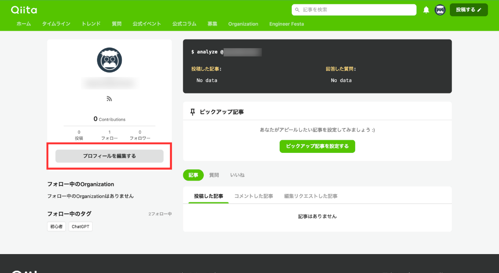This screenshot has width=499, height=273.
Task: Focus the 記事を検索 search field
Action: tap(354, 10)
